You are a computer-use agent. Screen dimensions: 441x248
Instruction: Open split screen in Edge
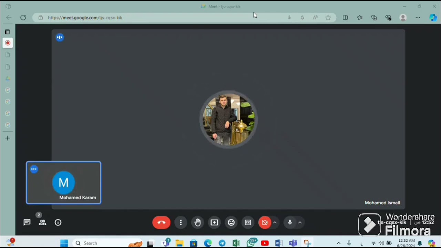pos(345,18)
